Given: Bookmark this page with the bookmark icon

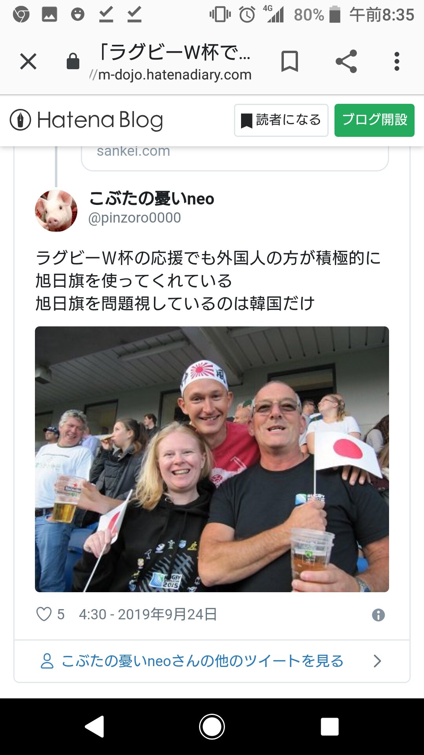Looking at the screenshot, I should (290, 61).
